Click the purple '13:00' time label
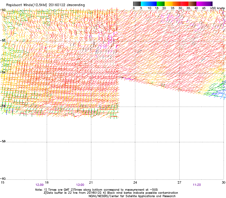Image resolution: width=226 pixels, height=198 pixels. pyautogui.click(x=80, y=185)
